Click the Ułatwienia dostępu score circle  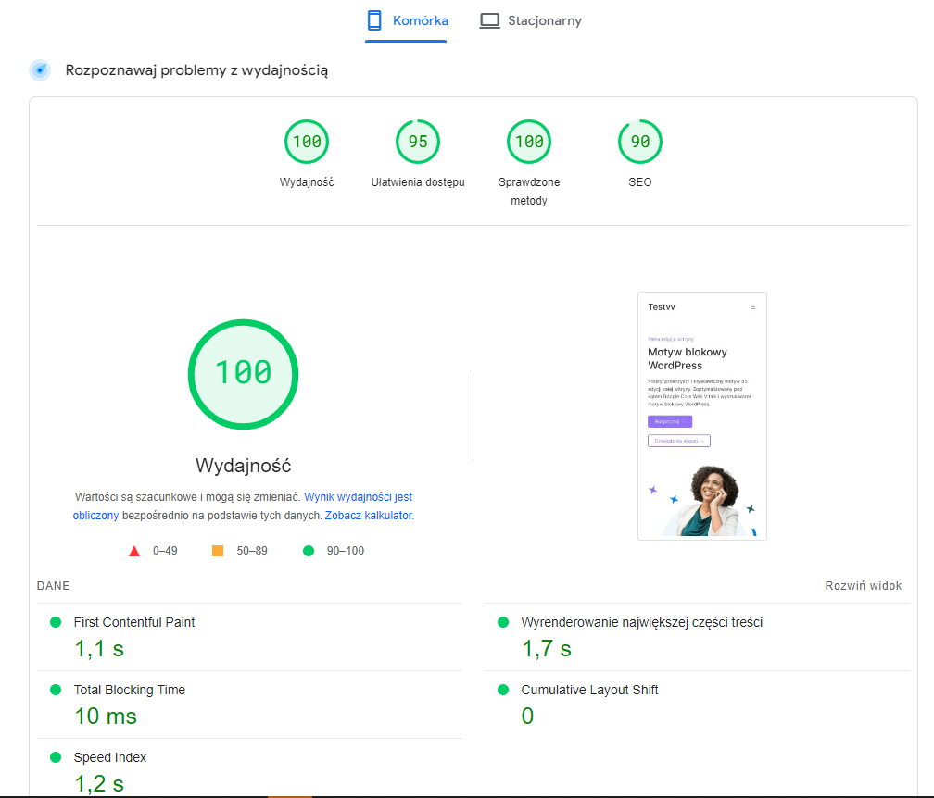(x=417, y=141)
